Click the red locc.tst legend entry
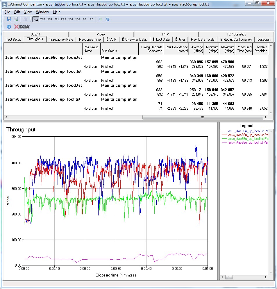The image size is (277, 289). point(245,135)
